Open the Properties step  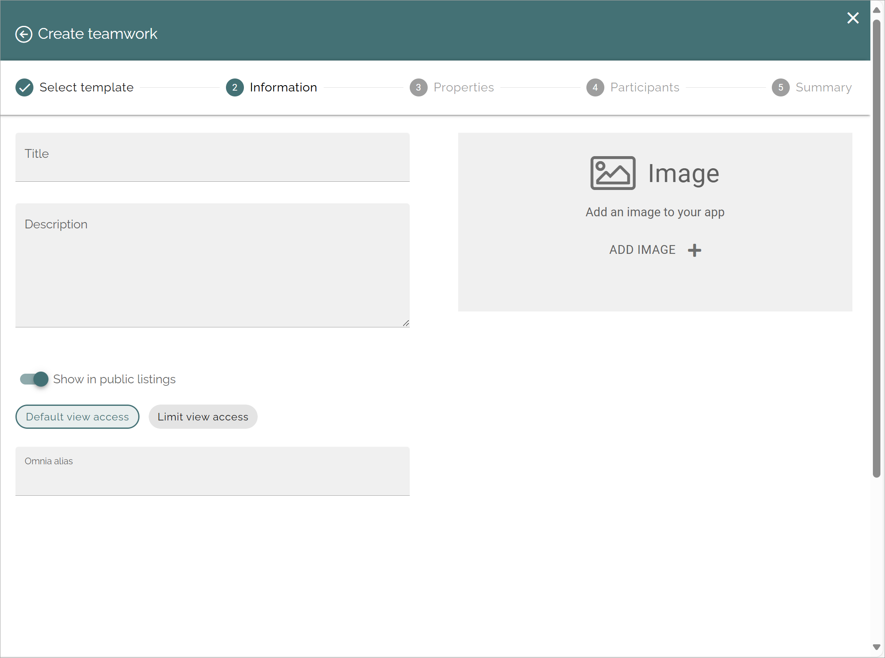[x=464, y=87]
